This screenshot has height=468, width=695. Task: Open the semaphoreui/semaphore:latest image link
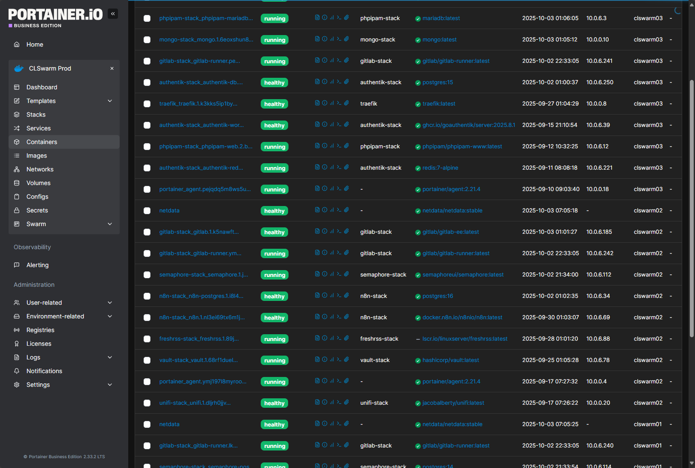[x=463, y=274]
